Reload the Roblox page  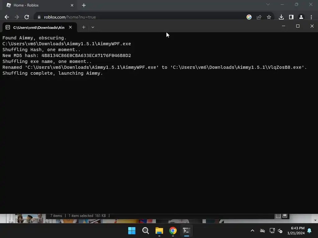27,17
